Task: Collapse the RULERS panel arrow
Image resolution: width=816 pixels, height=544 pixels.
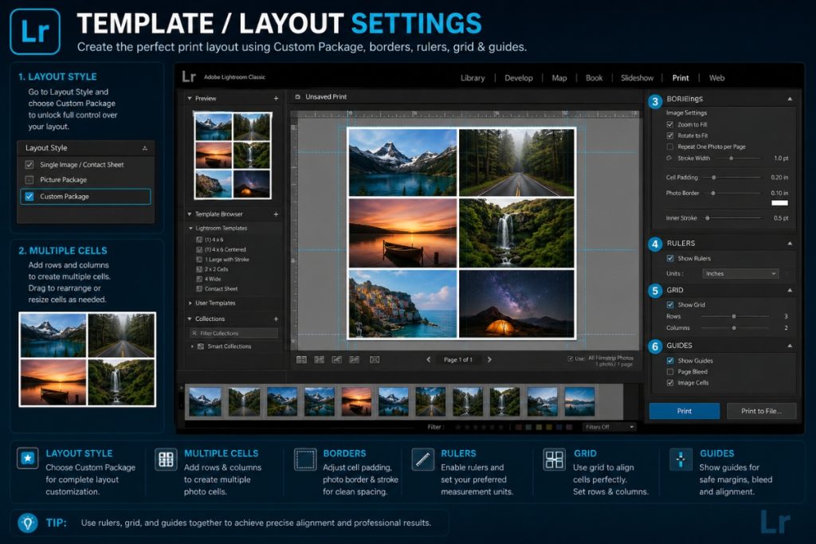Action: pos(790,244)
